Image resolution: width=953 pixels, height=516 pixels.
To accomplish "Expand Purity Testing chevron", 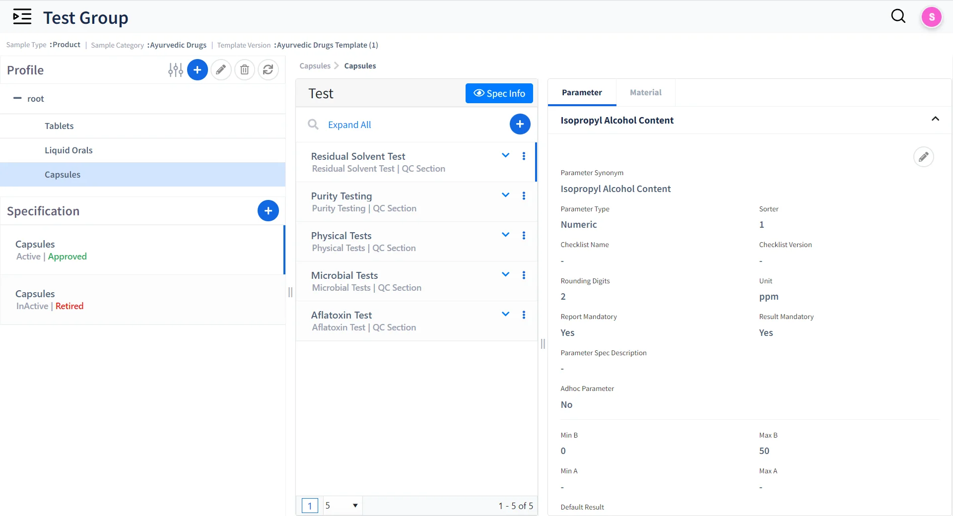I will tap(505, 195).
